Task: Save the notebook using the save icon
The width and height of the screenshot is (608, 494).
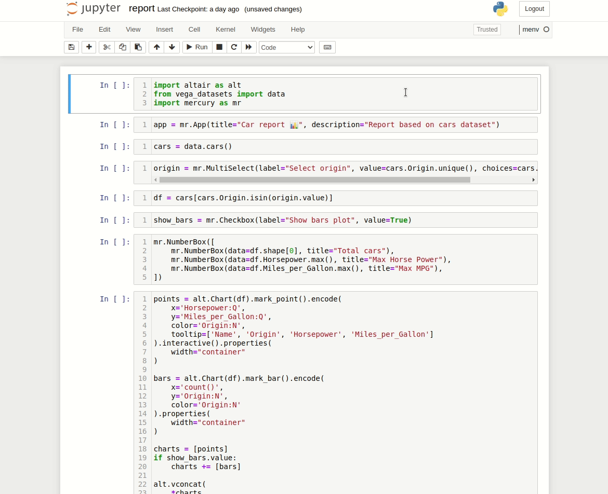Action: (71, 47)
